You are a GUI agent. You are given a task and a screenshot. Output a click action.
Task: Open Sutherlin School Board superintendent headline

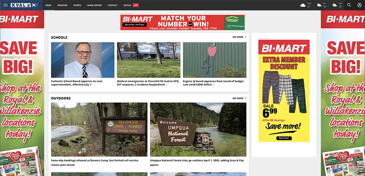pyautogui.click(x=77, y=83)
